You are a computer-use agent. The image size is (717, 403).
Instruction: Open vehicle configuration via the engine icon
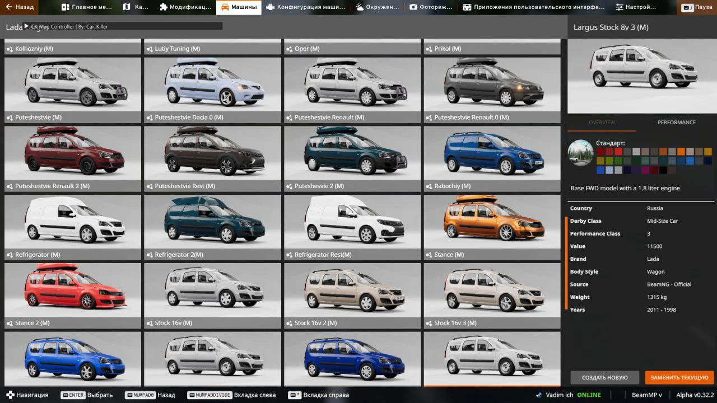pos(271,7)
